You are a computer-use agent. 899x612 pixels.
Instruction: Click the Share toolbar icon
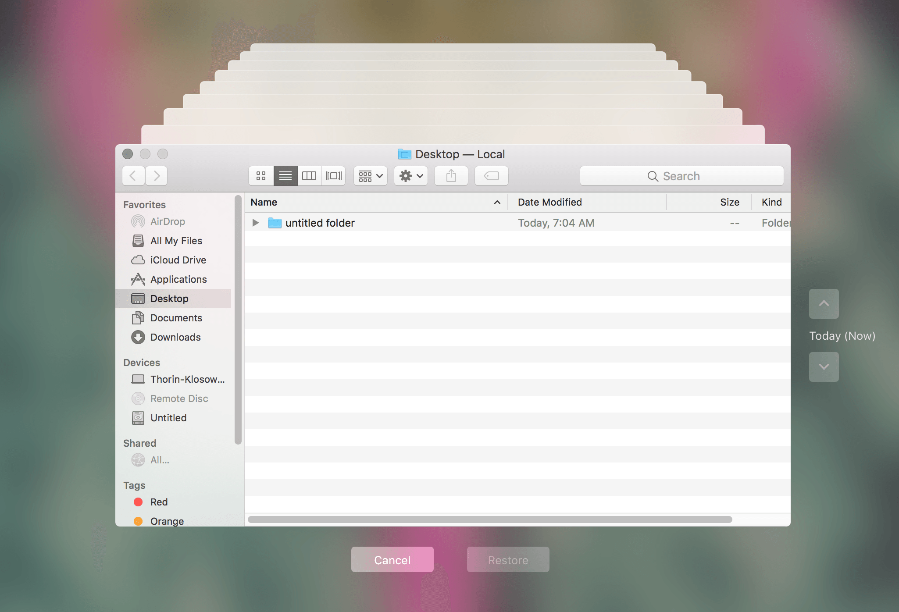click(451, 176)
